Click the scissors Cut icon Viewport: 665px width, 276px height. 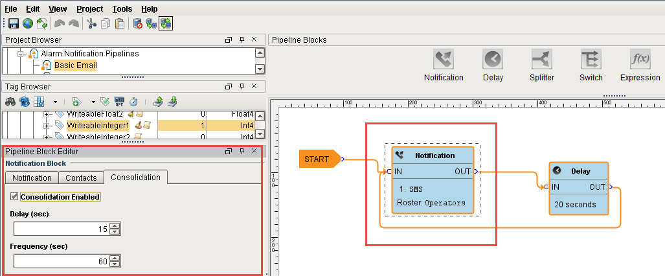[91, 24]
